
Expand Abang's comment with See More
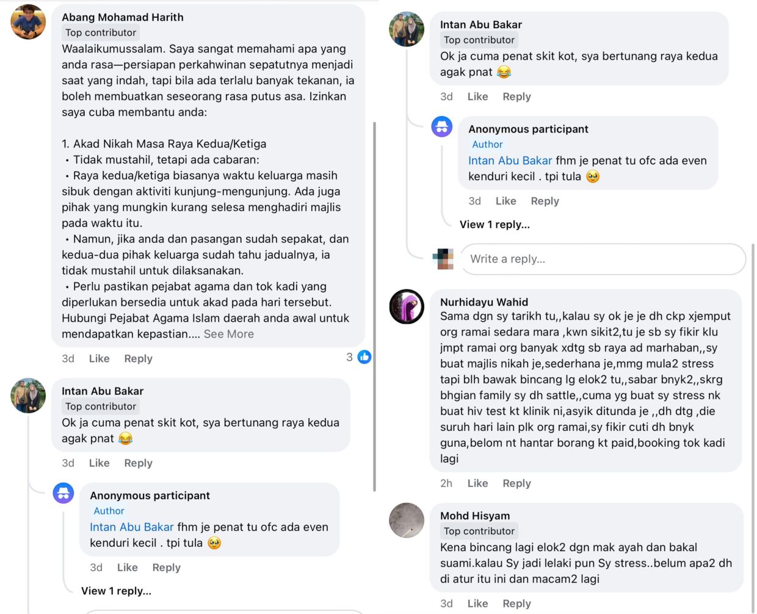(x=229, y=334)
